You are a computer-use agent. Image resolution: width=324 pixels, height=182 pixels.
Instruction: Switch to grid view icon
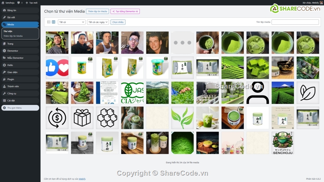[54, 22]
